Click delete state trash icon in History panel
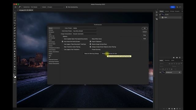Image resolution: width=196 pixels, height=110 pixels. click(180, 58)
